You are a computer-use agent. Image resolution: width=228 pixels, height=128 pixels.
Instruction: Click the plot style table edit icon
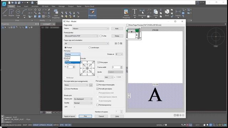tap(91, 85)
